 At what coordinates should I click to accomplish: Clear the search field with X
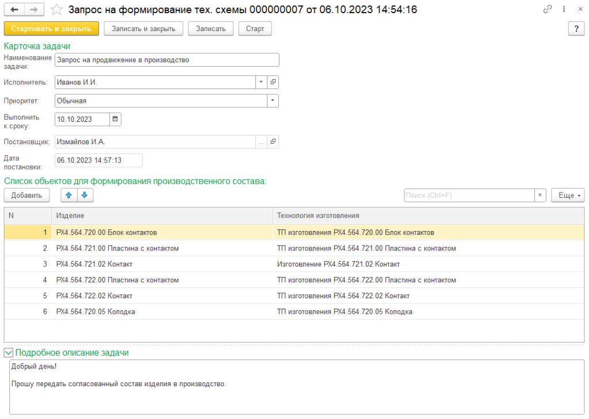(x=540, y=195)
